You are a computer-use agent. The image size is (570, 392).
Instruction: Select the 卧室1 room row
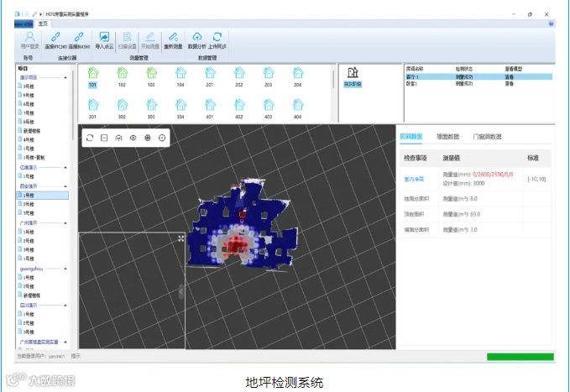tap(478, 84)
